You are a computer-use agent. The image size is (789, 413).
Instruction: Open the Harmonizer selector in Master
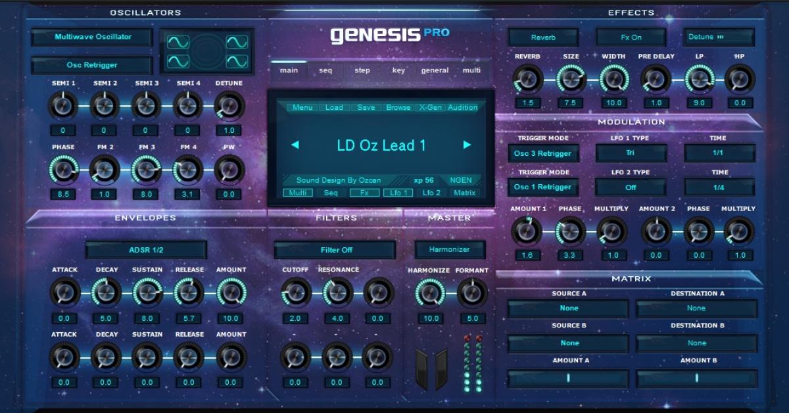click(x=450, y=249)
